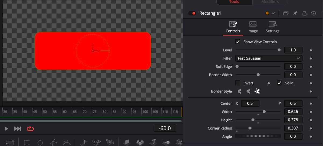Add keyframe for Level parameter
Image resolution: width=323 pixels, height=146 pixels.
(x=311, y=50)
